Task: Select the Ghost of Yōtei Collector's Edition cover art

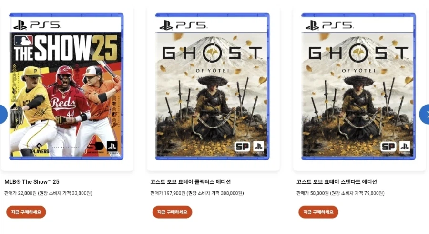Action: click(212, 86)
